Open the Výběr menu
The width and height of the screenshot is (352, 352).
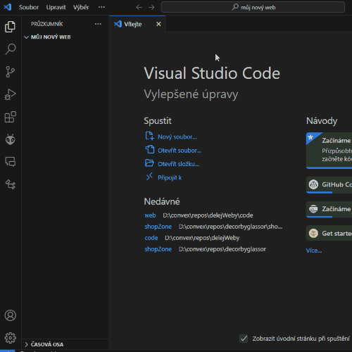click(x=81, y=7)
